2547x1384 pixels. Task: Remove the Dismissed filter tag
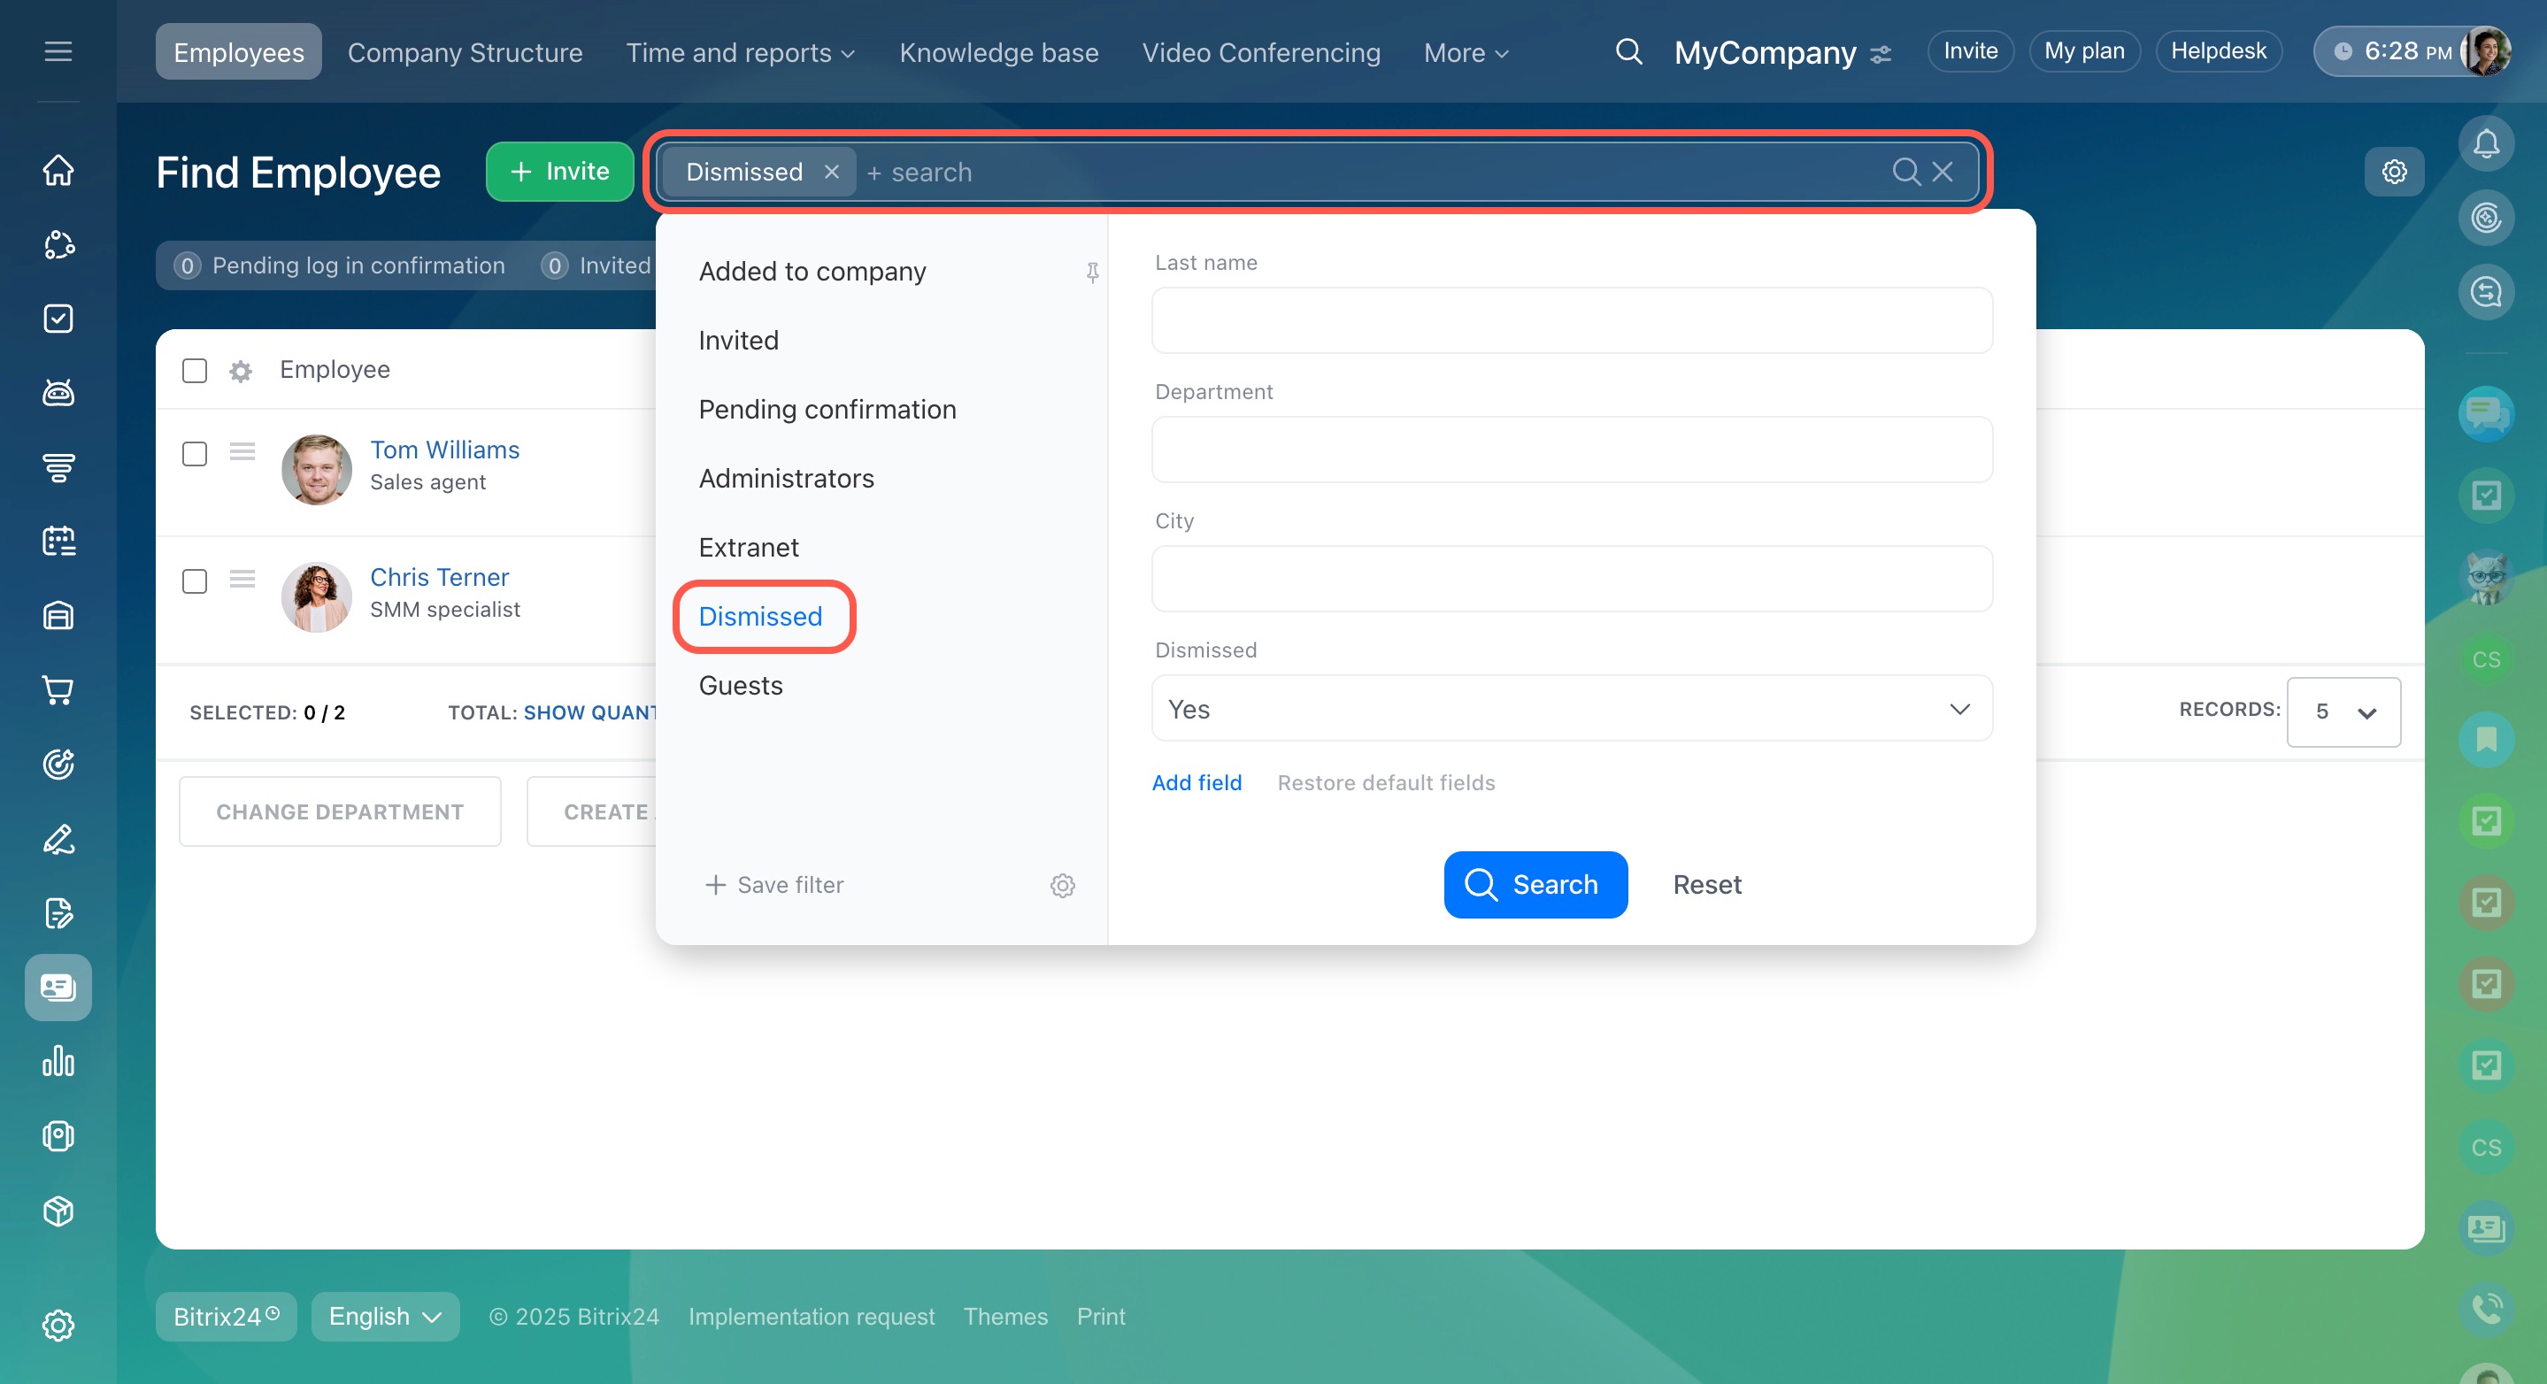(x=832, y=172)
